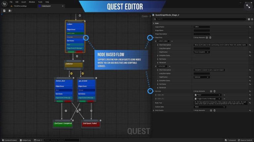Reset Trigger Events On Message entry

pyautogui.click(x=250, y=99)
